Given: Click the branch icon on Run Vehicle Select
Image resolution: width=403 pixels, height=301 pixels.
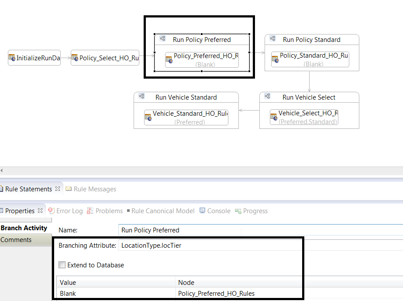Looking at the screenshot, I should (267, 96).
